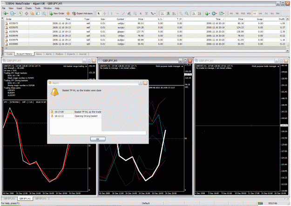The image size is (291, 206).
Task: Toggle Chart Shift
Action: coord(200,13)
